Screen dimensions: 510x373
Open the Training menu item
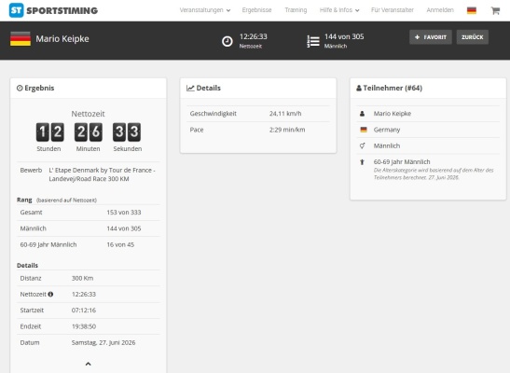(296, 10)
